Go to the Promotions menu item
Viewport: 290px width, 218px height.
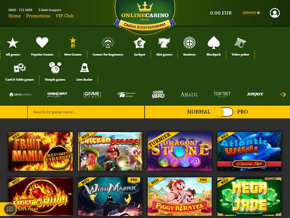click(x=38, y=16)
